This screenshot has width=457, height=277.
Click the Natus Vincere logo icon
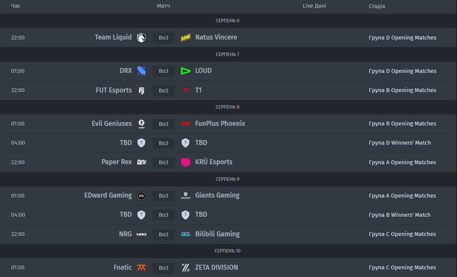[185, 38]
